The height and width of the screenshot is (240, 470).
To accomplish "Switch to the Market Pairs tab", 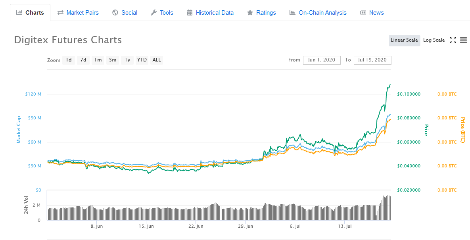I will tap(78, 13).
